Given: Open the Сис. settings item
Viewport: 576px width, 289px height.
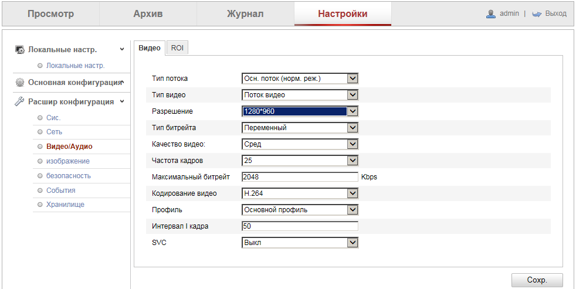Looking at the screenshot, I should coord(53,118).
